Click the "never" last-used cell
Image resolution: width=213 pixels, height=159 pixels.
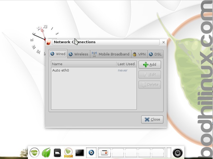[123, 70]
